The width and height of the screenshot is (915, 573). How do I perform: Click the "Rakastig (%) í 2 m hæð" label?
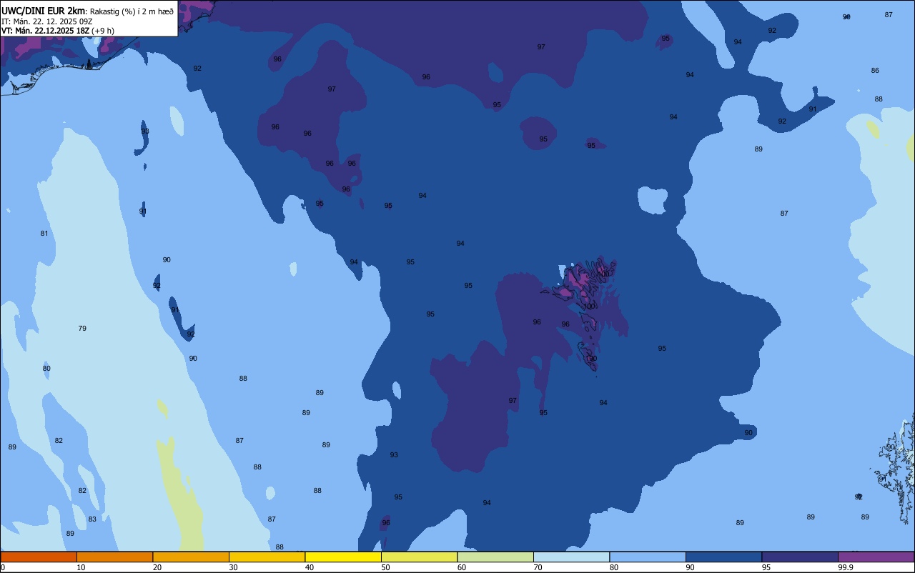pyautogui.click(x=132, y=11)
